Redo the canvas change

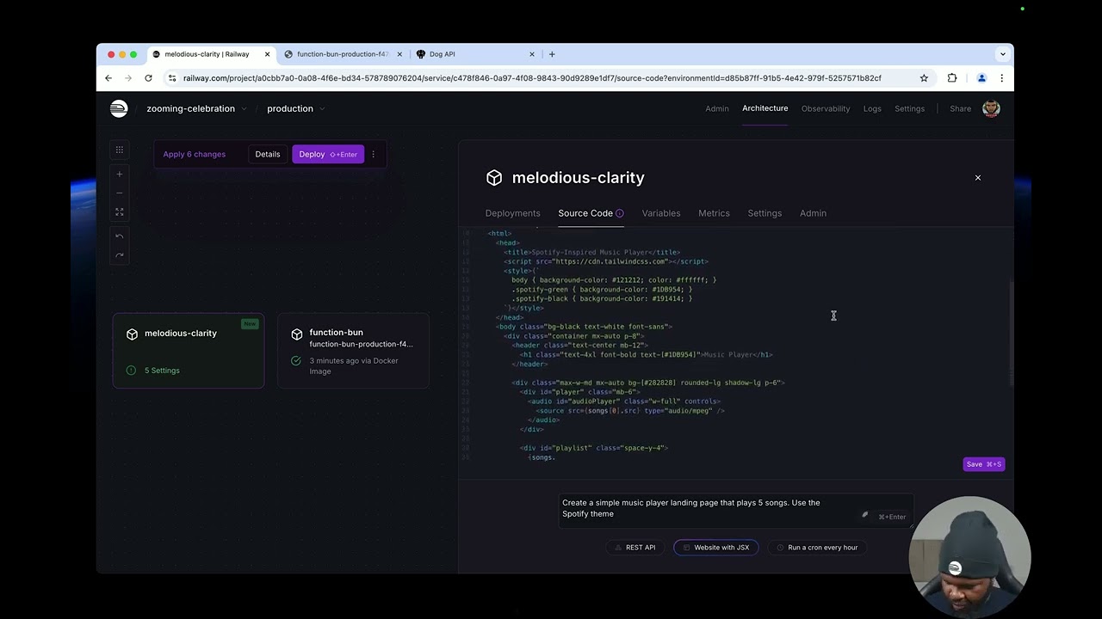120,255
